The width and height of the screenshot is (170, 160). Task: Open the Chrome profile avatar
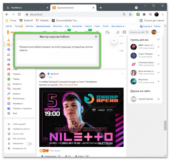tap(157, 14)
